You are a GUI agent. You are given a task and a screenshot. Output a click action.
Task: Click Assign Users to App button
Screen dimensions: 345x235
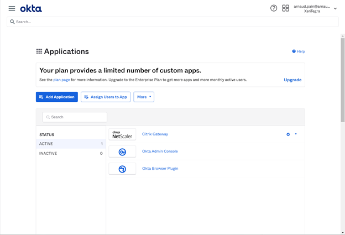[106, 97]
